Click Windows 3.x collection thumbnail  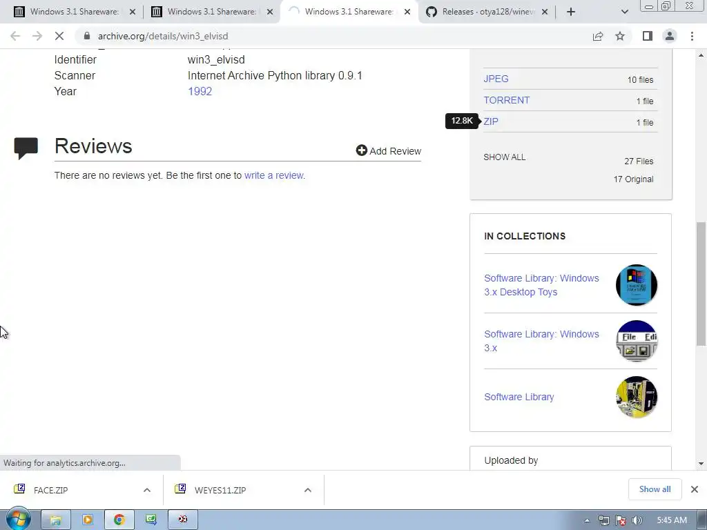636,341
